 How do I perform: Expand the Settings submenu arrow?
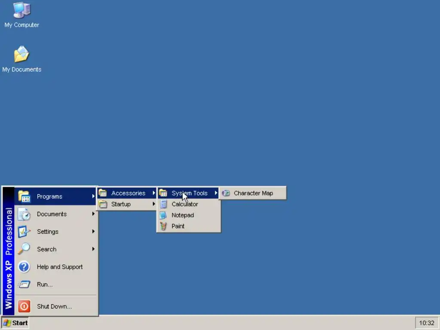pyautogui.click(x=93, y=232)
